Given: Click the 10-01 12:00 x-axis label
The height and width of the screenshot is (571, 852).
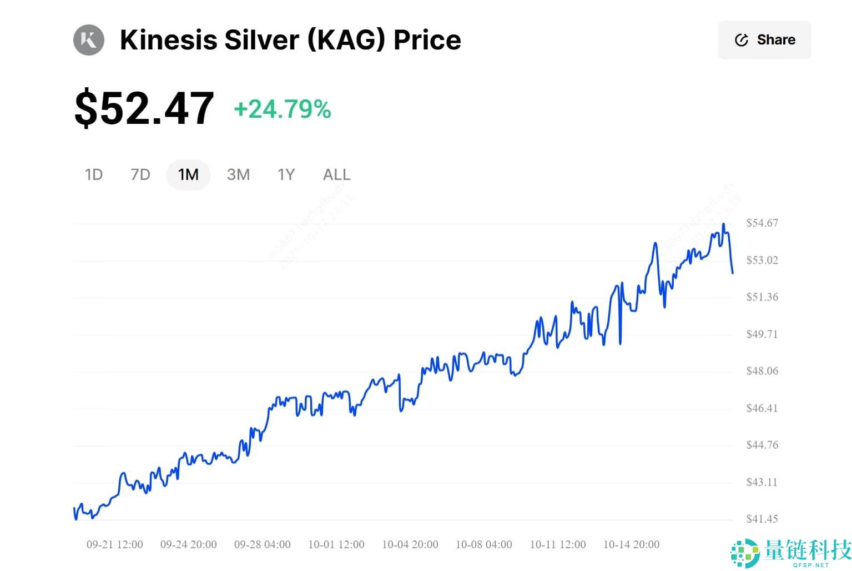Looking at the screenshot, I should pyautogui.click(x=336, y=544).
